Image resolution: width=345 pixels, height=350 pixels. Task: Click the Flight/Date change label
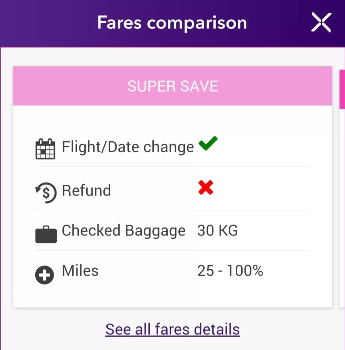pyautogui.click(x=128, y=147)
